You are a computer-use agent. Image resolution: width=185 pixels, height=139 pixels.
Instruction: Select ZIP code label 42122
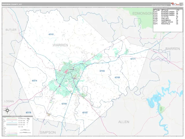point(85,113)
